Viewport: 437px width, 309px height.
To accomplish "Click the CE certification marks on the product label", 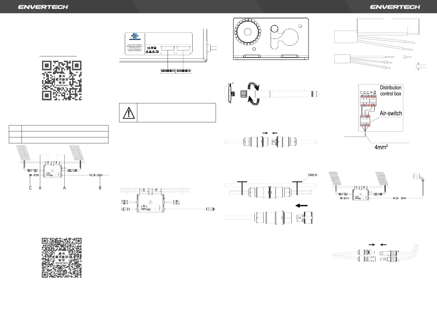I will [x=152, y=48].
